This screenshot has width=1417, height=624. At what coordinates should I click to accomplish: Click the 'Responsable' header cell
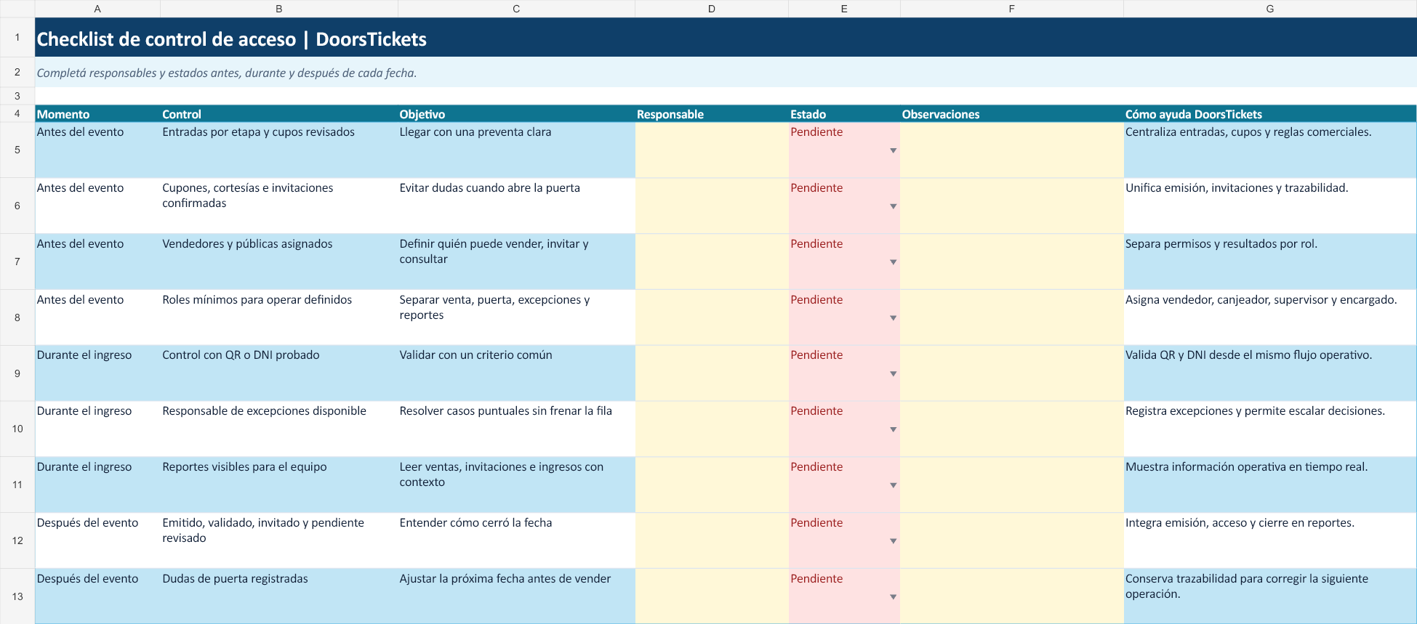click(x=712, y=114)
